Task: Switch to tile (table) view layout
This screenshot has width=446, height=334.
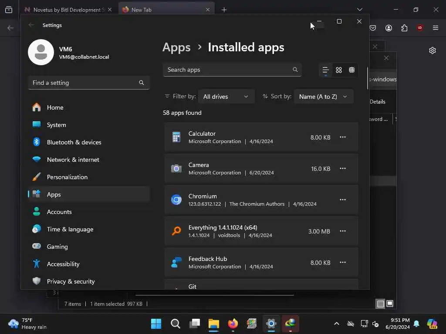Action: pos(351,70)
